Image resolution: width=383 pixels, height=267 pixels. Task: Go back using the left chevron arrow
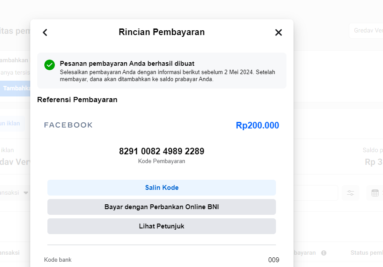45,32
